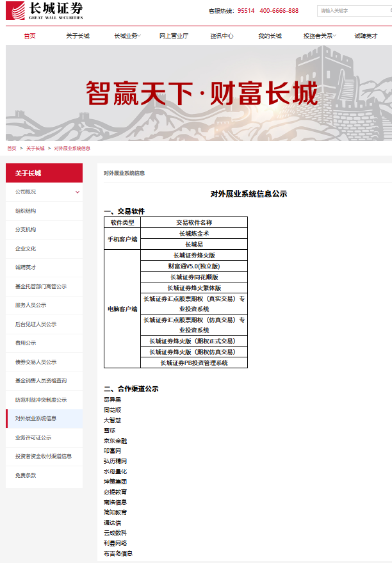Click the keyword search input field
This screenshot has width=392, height=563.
click(354, 11)
